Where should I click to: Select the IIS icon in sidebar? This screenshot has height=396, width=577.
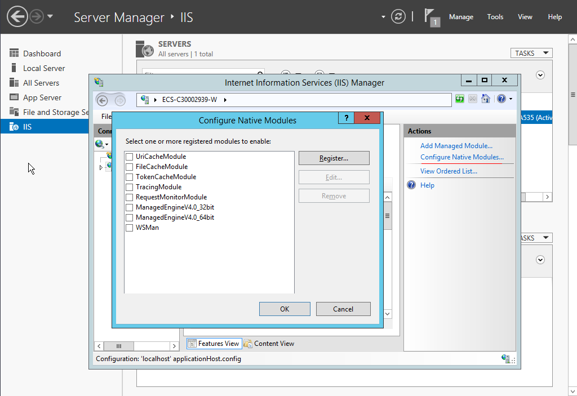tap(14, 127)
